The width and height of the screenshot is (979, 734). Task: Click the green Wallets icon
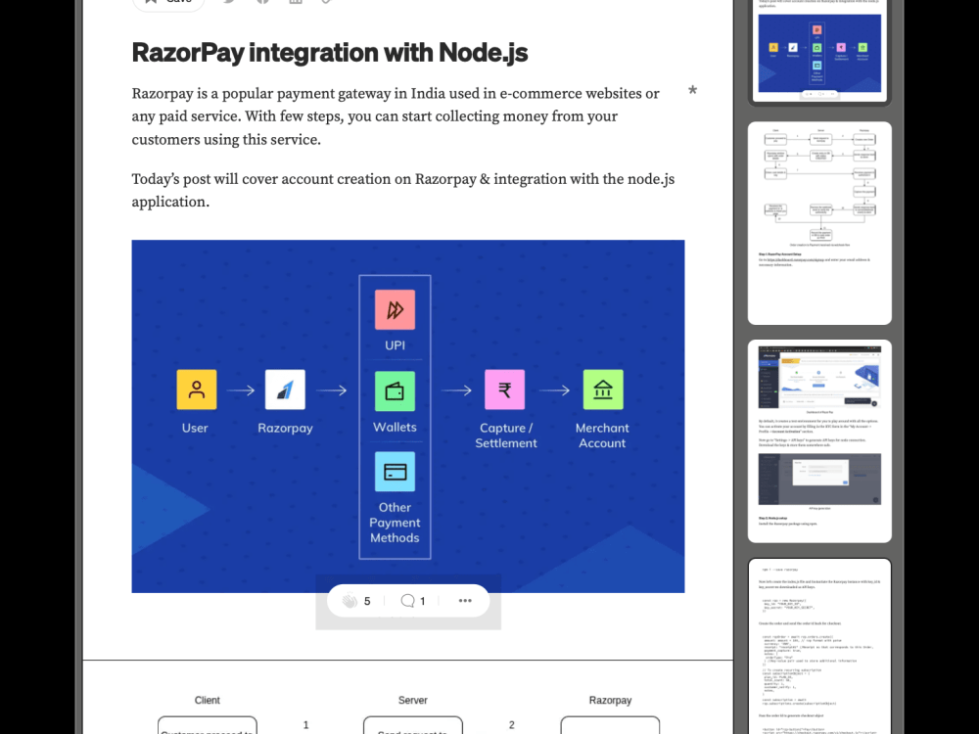tap(395, 391)
